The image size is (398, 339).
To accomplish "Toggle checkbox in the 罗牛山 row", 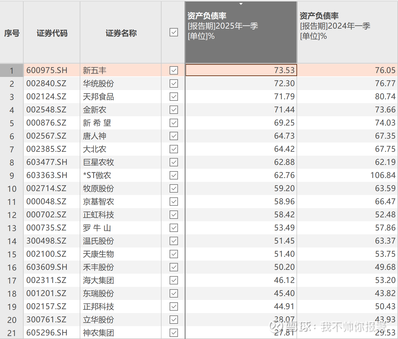I will [173, 228].
